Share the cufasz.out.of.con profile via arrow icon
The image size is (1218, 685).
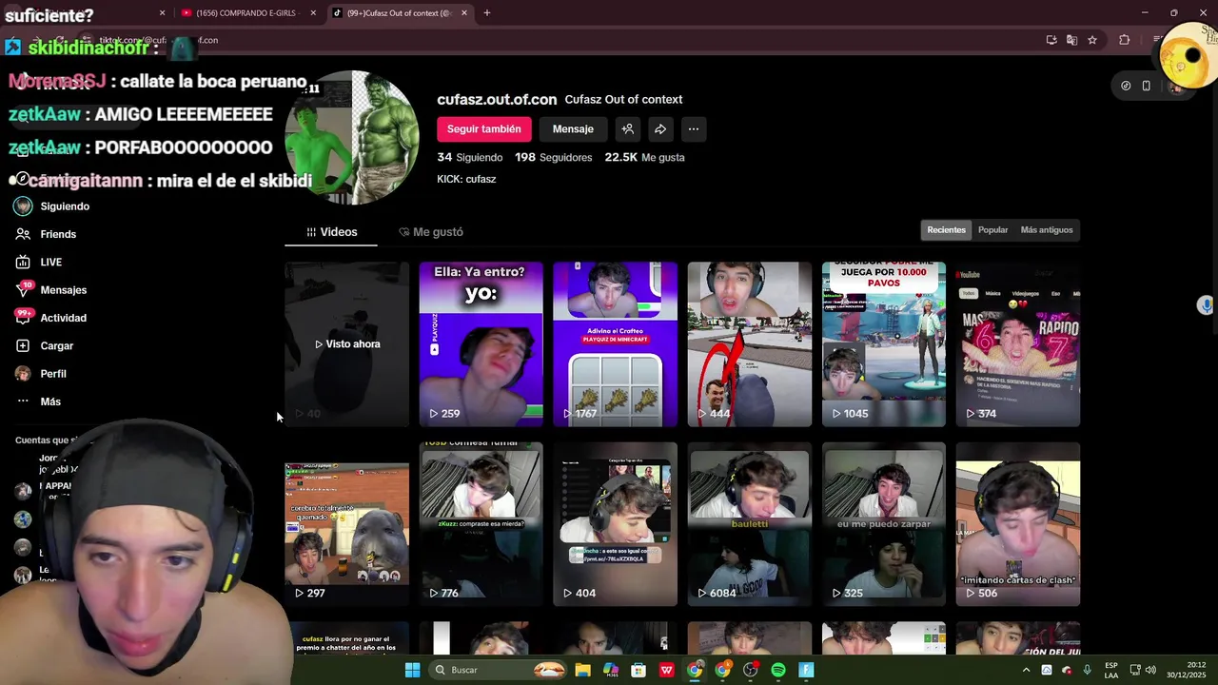coord(660,129)
